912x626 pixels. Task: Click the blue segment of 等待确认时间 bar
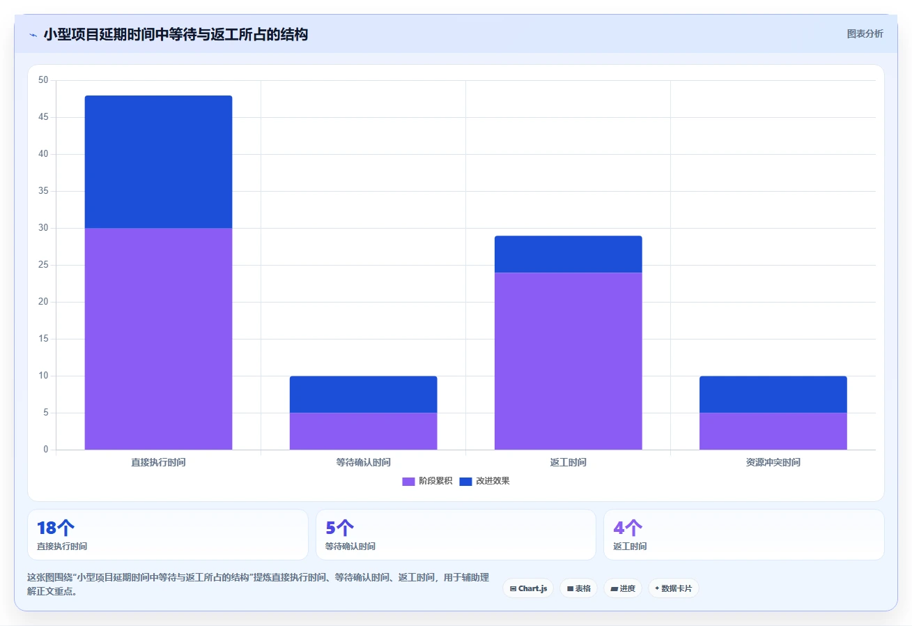tap(363, 395)
